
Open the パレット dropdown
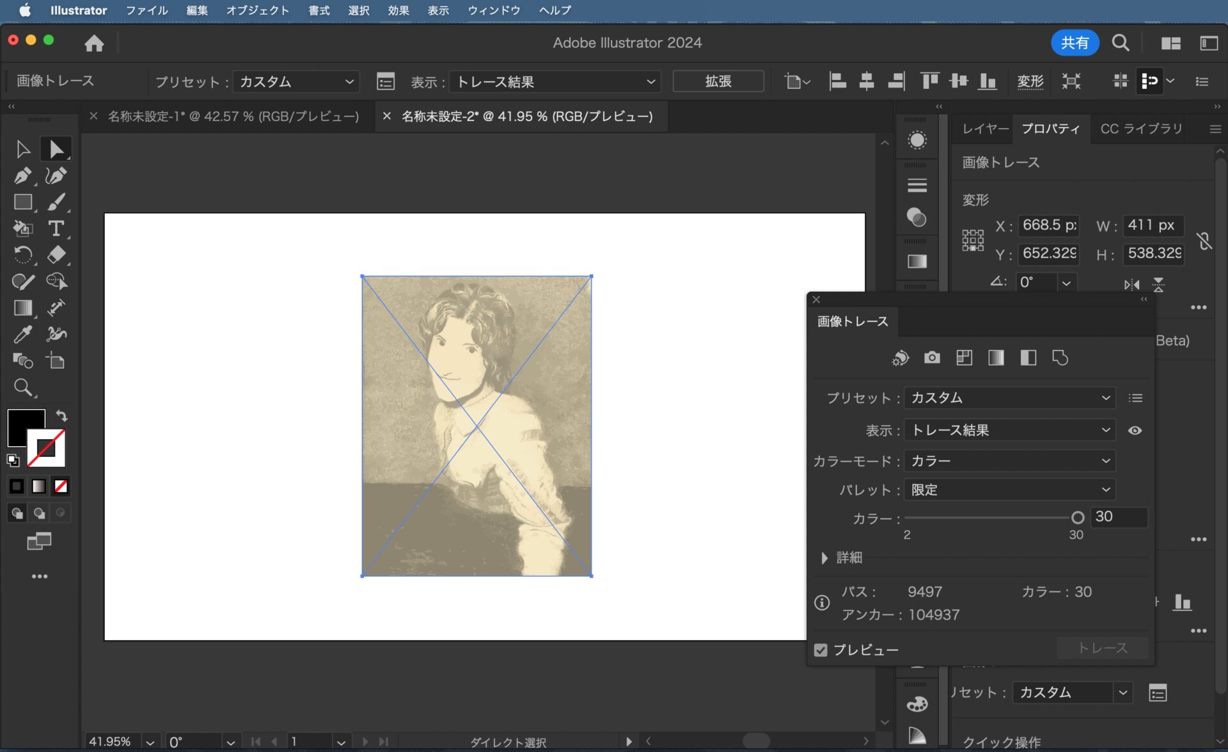pyautogui.click(x=1010, y=490)
